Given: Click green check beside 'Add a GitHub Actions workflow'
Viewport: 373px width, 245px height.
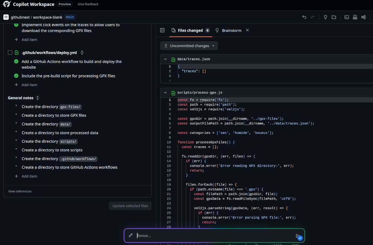Looking at the screenshot, I should pyautogui.click(x=16, y=62).
